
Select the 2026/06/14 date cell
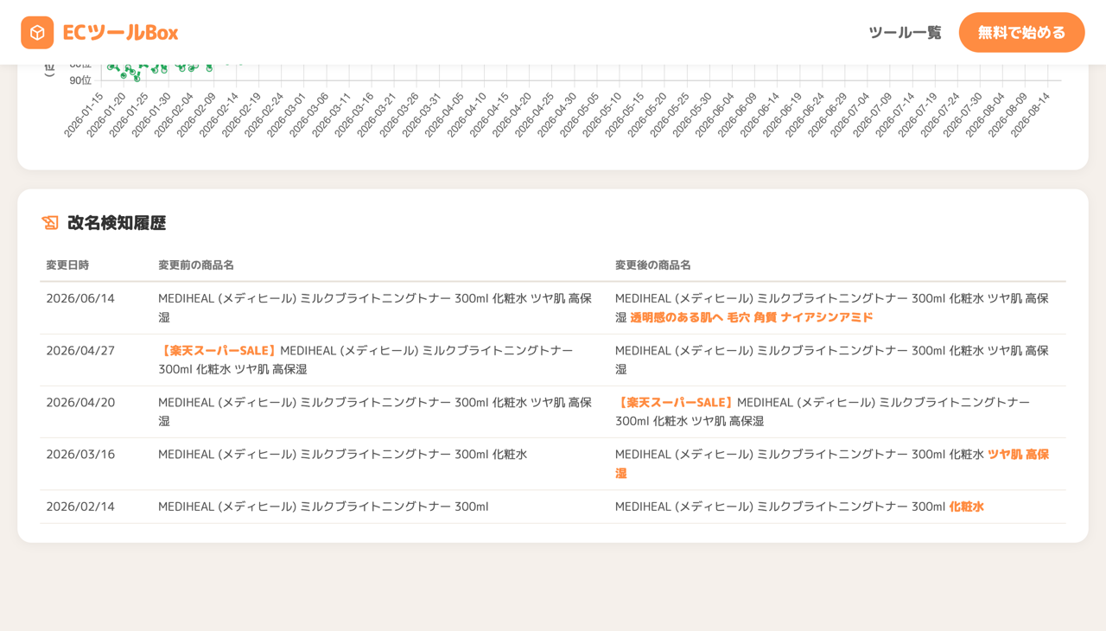tap(80, 298)
